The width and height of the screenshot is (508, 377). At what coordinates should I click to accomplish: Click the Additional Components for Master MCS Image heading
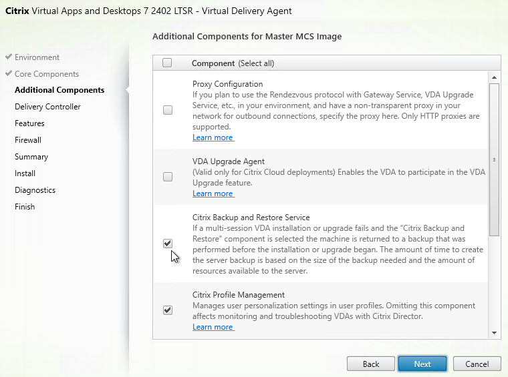pyautogui.click(x=247, y=36)
